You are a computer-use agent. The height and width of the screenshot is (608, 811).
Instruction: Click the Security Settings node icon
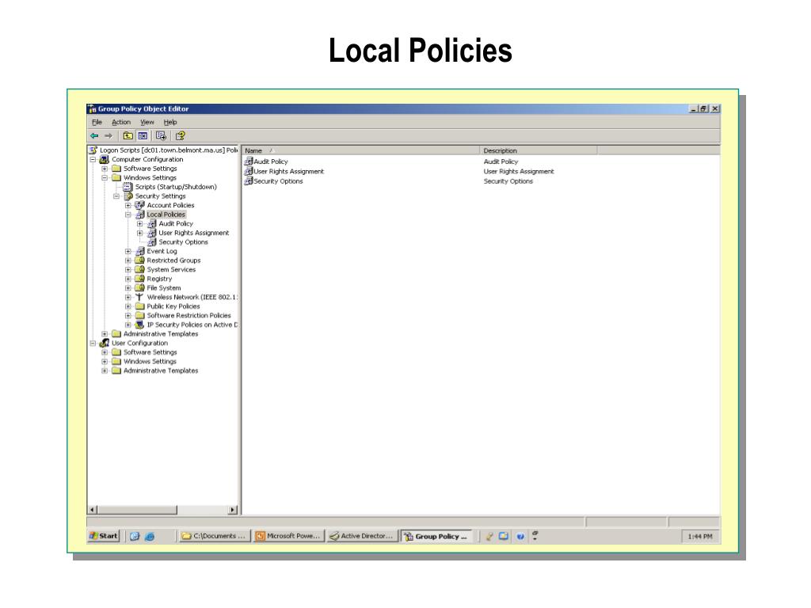[x=128, y=196]
